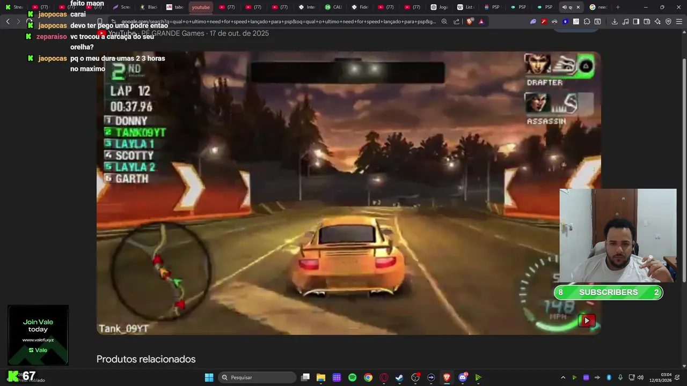Click the Brave browser taskbar icon
Image resolution: width=687 pixels, height=386 pixels.
coord(447,377)
